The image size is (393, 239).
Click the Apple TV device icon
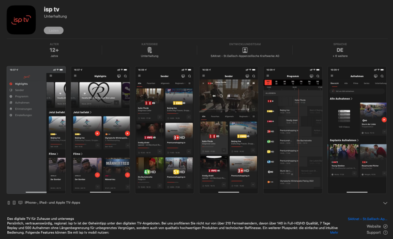pyautogui.click(x=21, y=203)
